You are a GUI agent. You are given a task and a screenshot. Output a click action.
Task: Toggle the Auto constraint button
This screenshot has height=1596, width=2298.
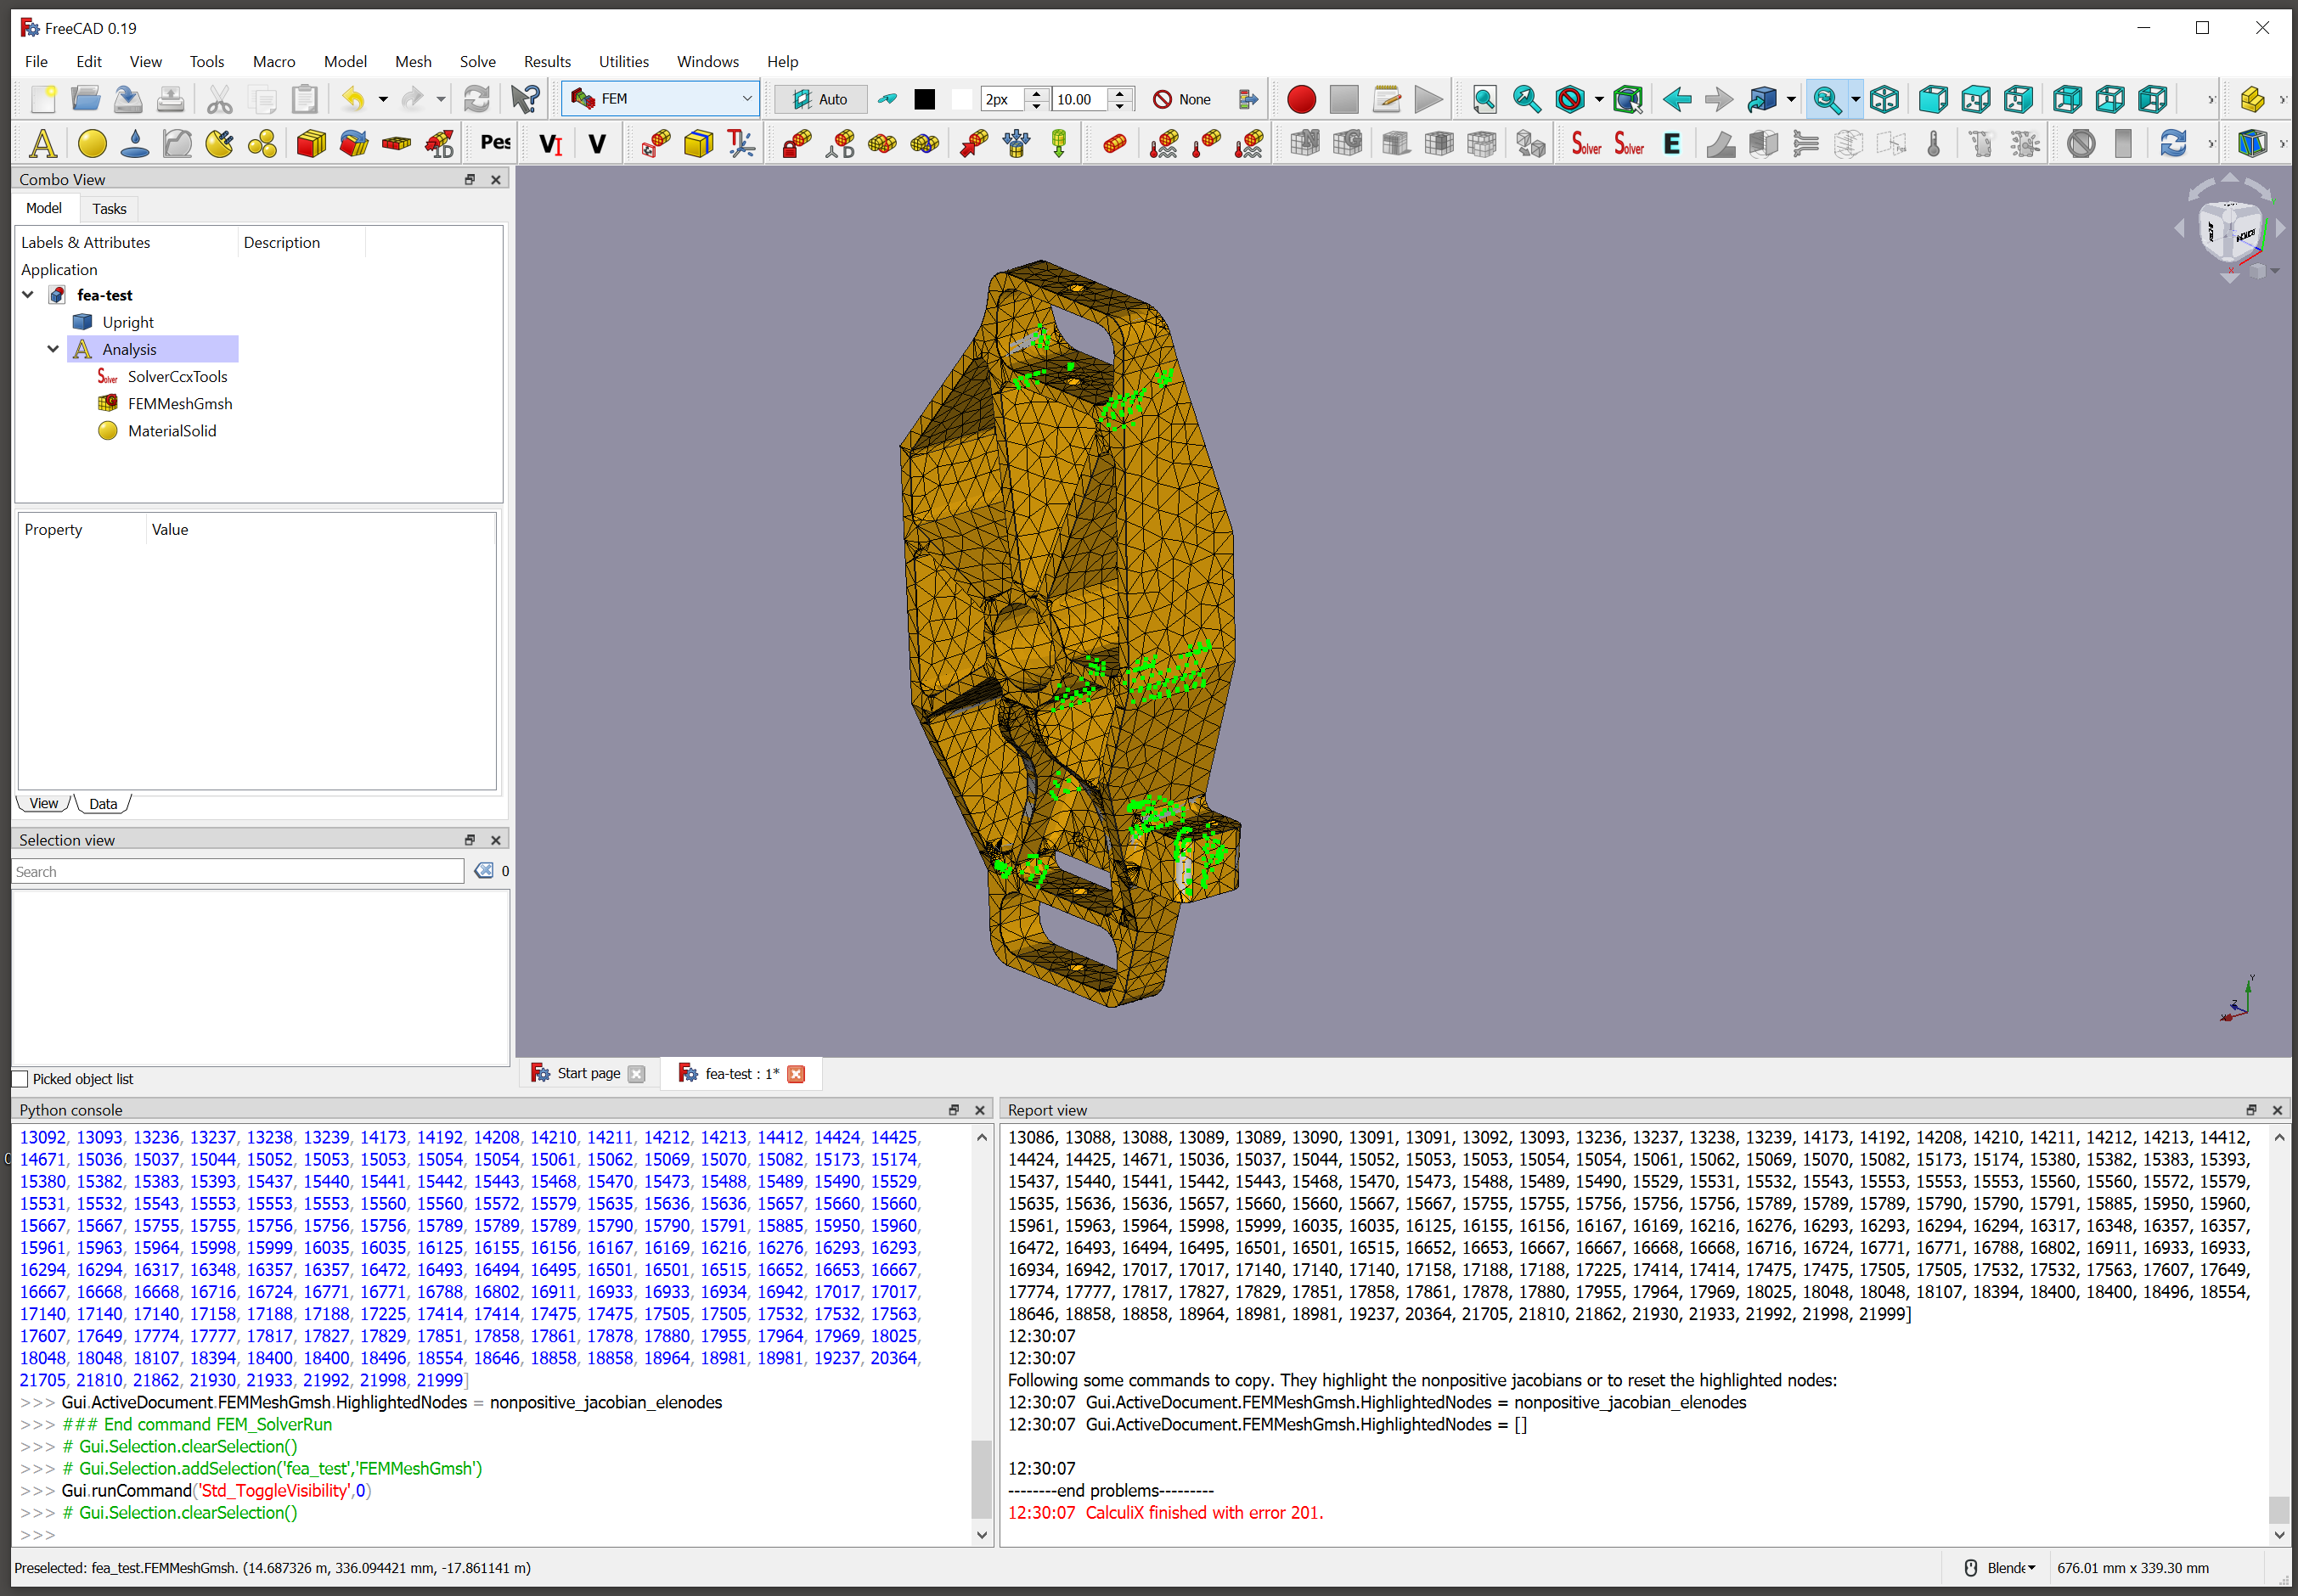(820, 99)
